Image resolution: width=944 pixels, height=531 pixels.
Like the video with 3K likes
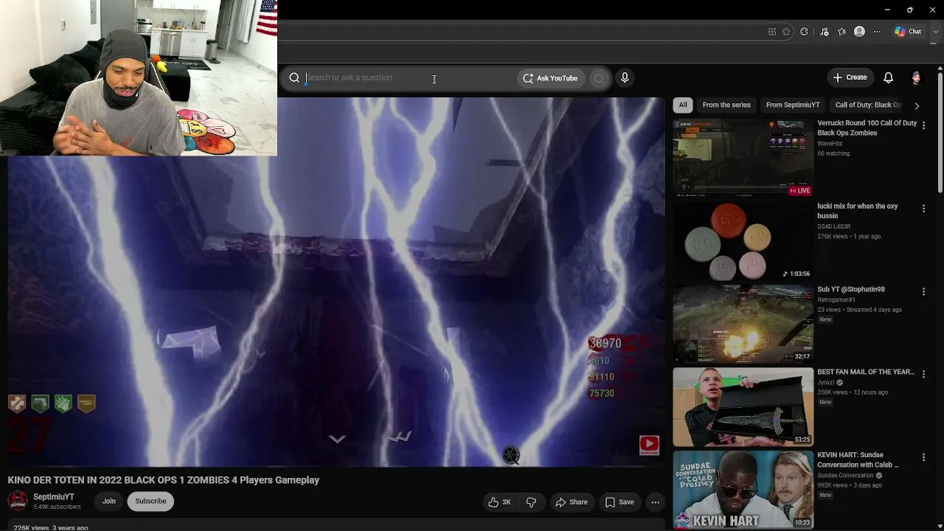[500, 502]
